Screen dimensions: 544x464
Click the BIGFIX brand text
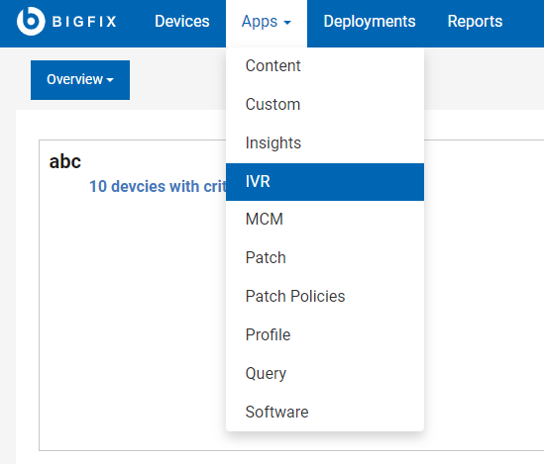[84, 22]
